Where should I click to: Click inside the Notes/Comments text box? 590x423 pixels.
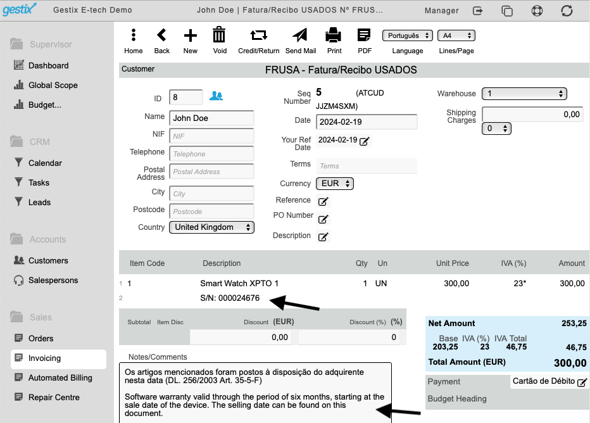click(x=255, y=393)
